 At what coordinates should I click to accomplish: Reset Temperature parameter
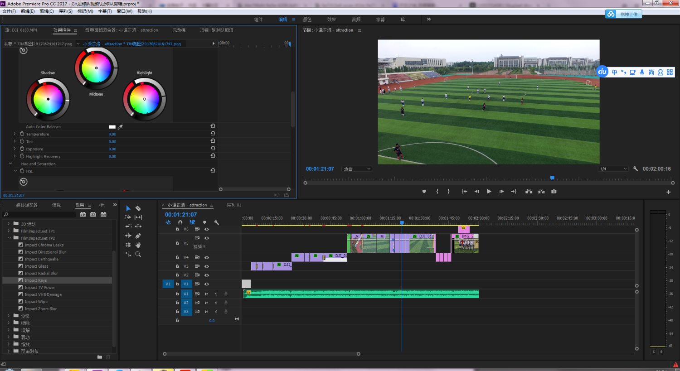[213, 134]
